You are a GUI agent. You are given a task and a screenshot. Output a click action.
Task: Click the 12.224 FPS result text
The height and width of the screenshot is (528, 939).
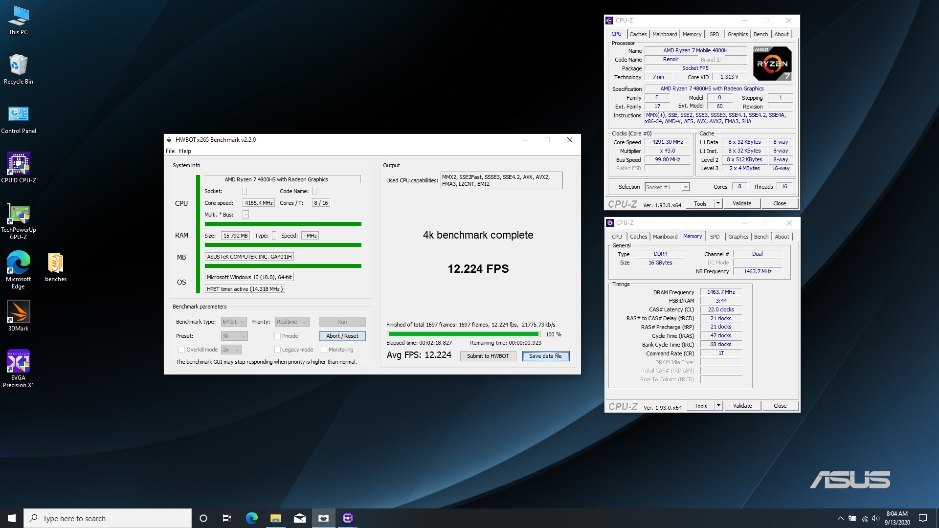478,269
